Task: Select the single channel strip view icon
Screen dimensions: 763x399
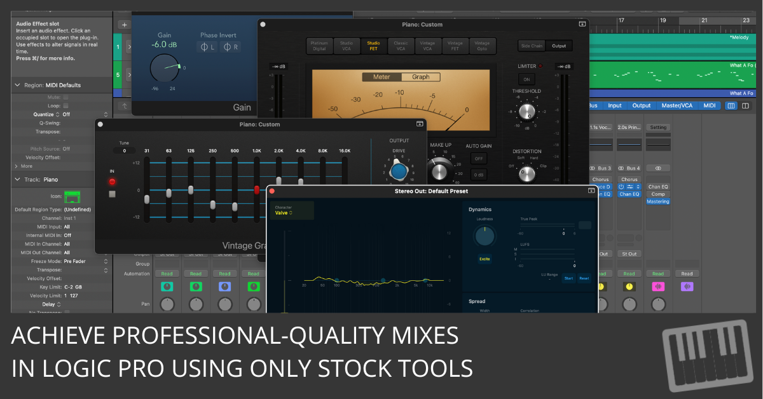Action: (731, 105)
